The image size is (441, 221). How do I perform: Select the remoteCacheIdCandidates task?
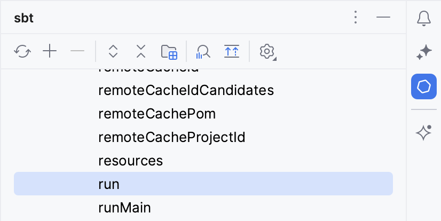point(186,90)
